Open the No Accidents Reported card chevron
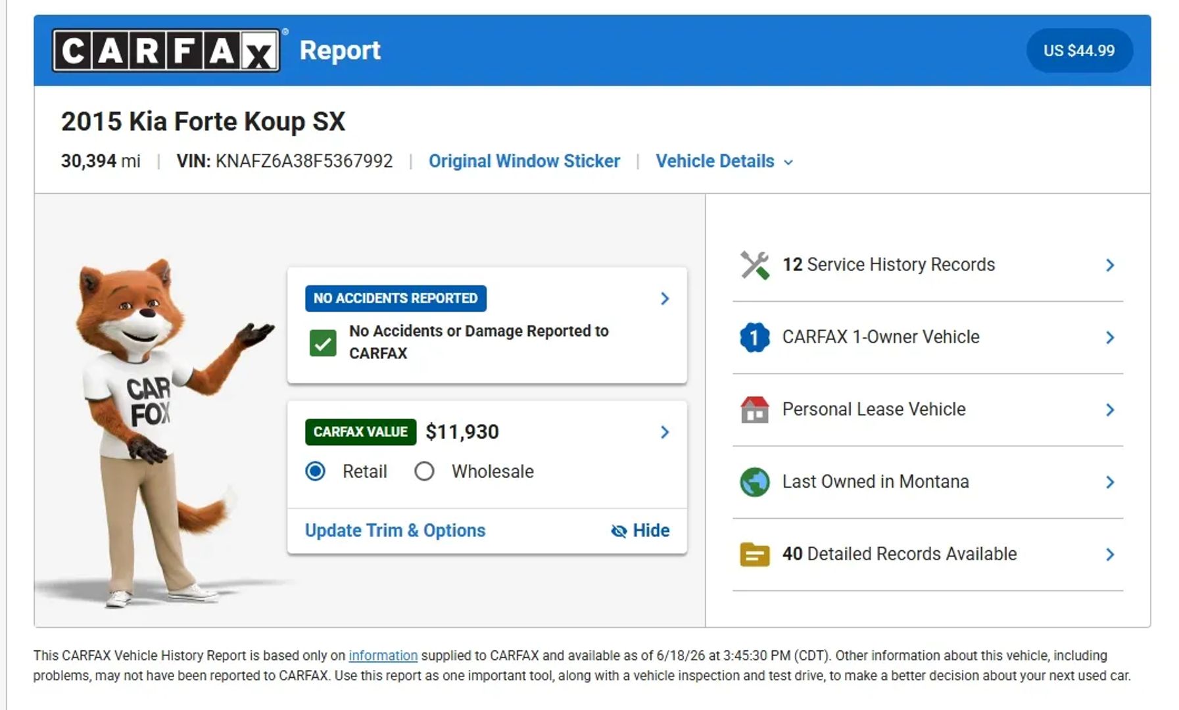 [x=665, y=298]
